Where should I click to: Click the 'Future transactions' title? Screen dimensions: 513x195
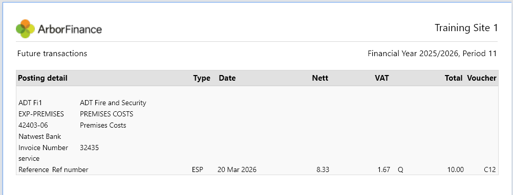[x=52, y=54]
